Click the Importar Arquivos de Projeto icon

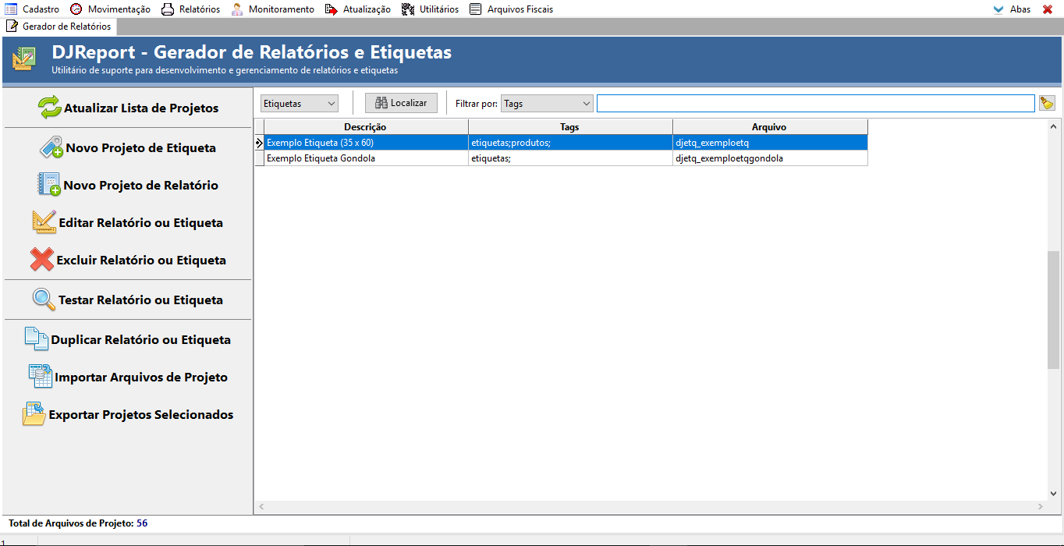(x=40, y=377)
